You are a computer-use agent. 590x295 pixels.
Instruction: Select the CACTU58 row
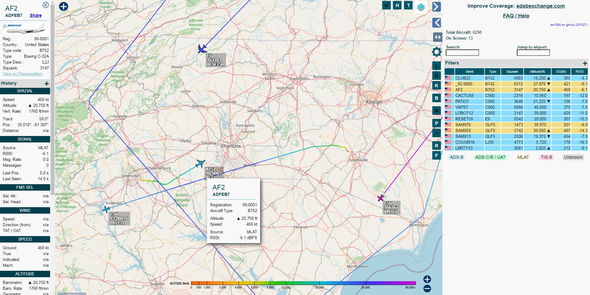tap(516, 95)
